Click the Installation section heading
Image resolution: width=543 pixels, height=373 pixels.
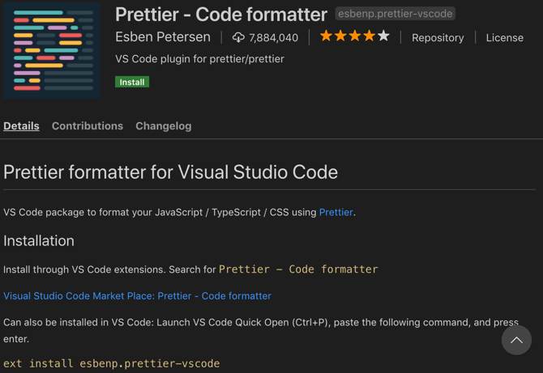[39, 240]
